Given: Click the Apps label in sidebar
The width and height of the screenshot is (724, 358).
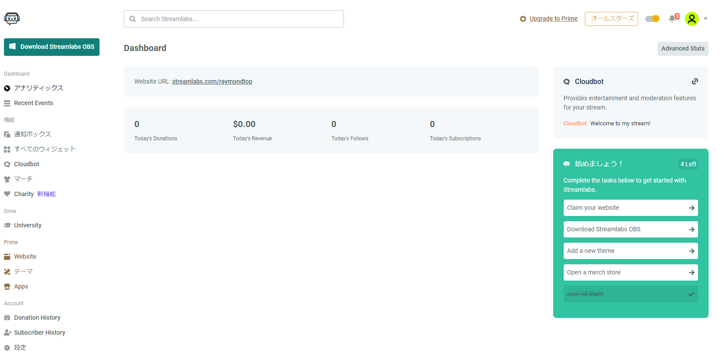Looking at the screenshot, I should click(x=21, y=286).
